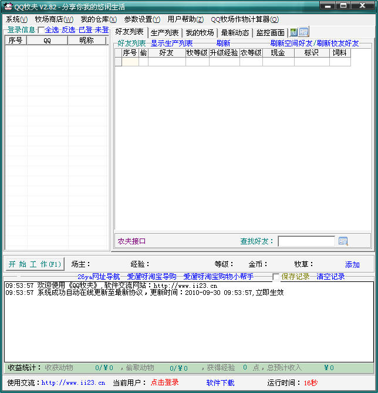Click the 软件下载 link
Image resolution: width=378 pixels, height=393 pixels.
pyautogui.click(x=221, y=383)
